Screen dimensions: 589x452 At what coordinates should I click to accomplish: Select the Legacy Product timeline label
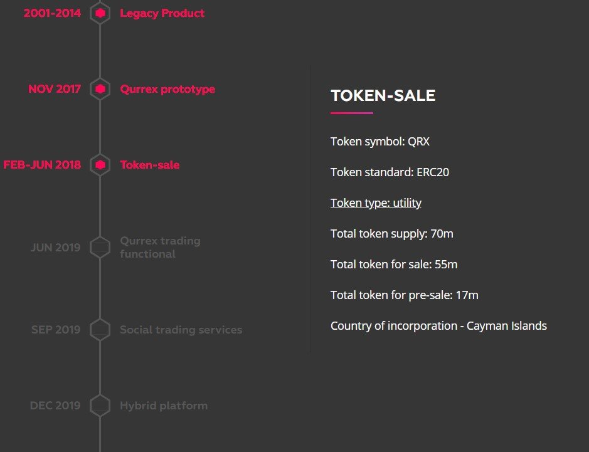pyautogui.click(x=162, y=13)
